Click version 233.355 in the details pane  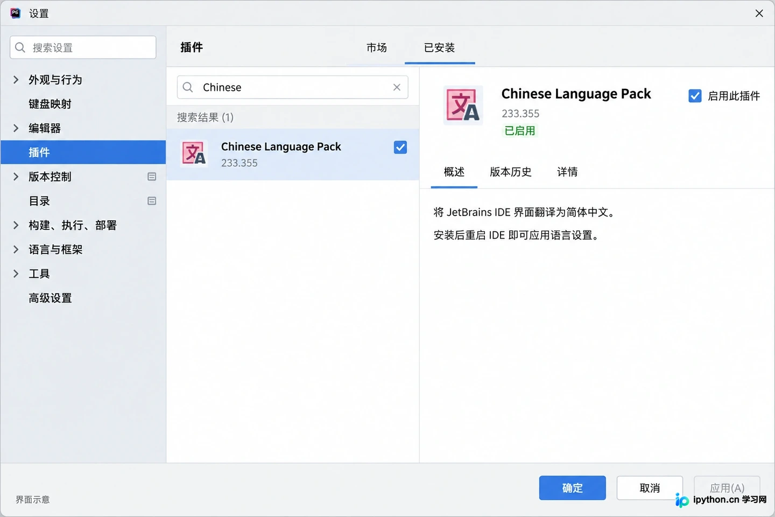click(520, 114)
